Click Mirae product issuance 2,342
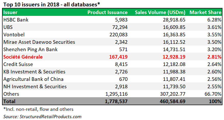Screen dimensions: 224x120 (x=121, y=42)
